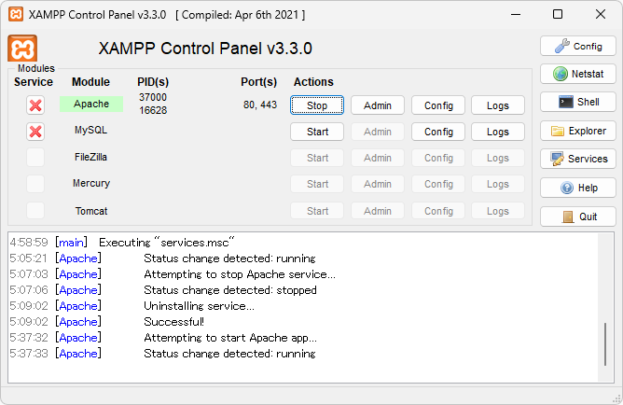Open the Apache Logs menu
This screenshot has height=405, width=623.
click(498, 105)
